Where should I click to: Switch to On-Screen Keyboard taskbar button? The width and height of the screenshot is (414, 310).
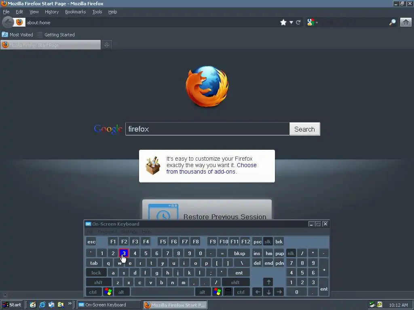click(x=109, y=305)
